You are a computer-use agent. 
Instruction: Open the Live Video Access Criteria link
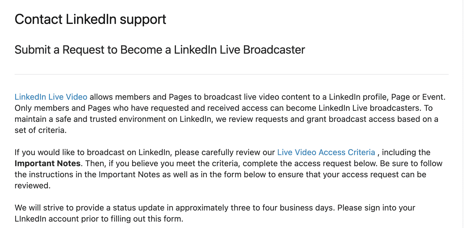(x=326, y=152)
